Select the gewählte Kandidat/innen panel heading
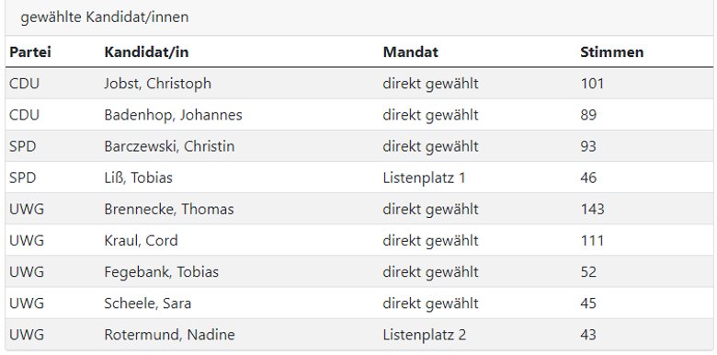 tap(105, 17)
